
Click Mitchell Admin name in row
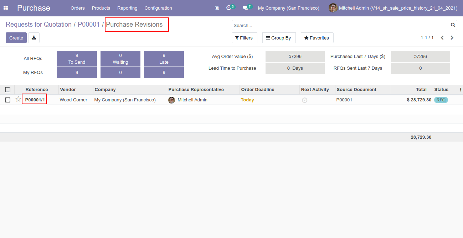point(192,100)
